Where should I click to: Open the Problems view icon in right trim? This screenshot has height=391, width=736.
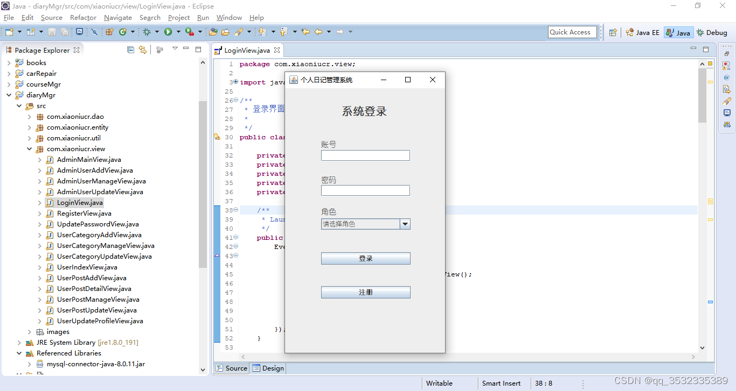727,66
